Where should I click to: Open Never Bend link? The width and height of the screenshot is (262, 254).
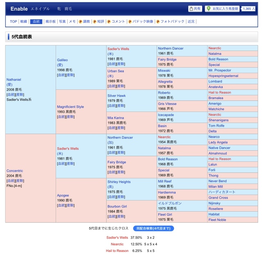[217, 181]
